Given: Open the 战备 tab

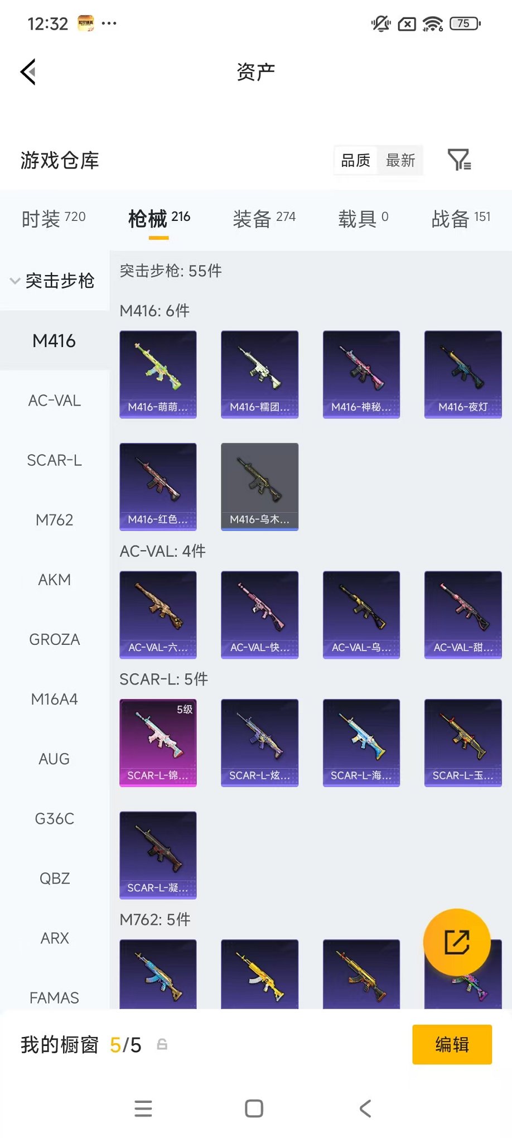Looking at the screenshot, I should point(461,219).
